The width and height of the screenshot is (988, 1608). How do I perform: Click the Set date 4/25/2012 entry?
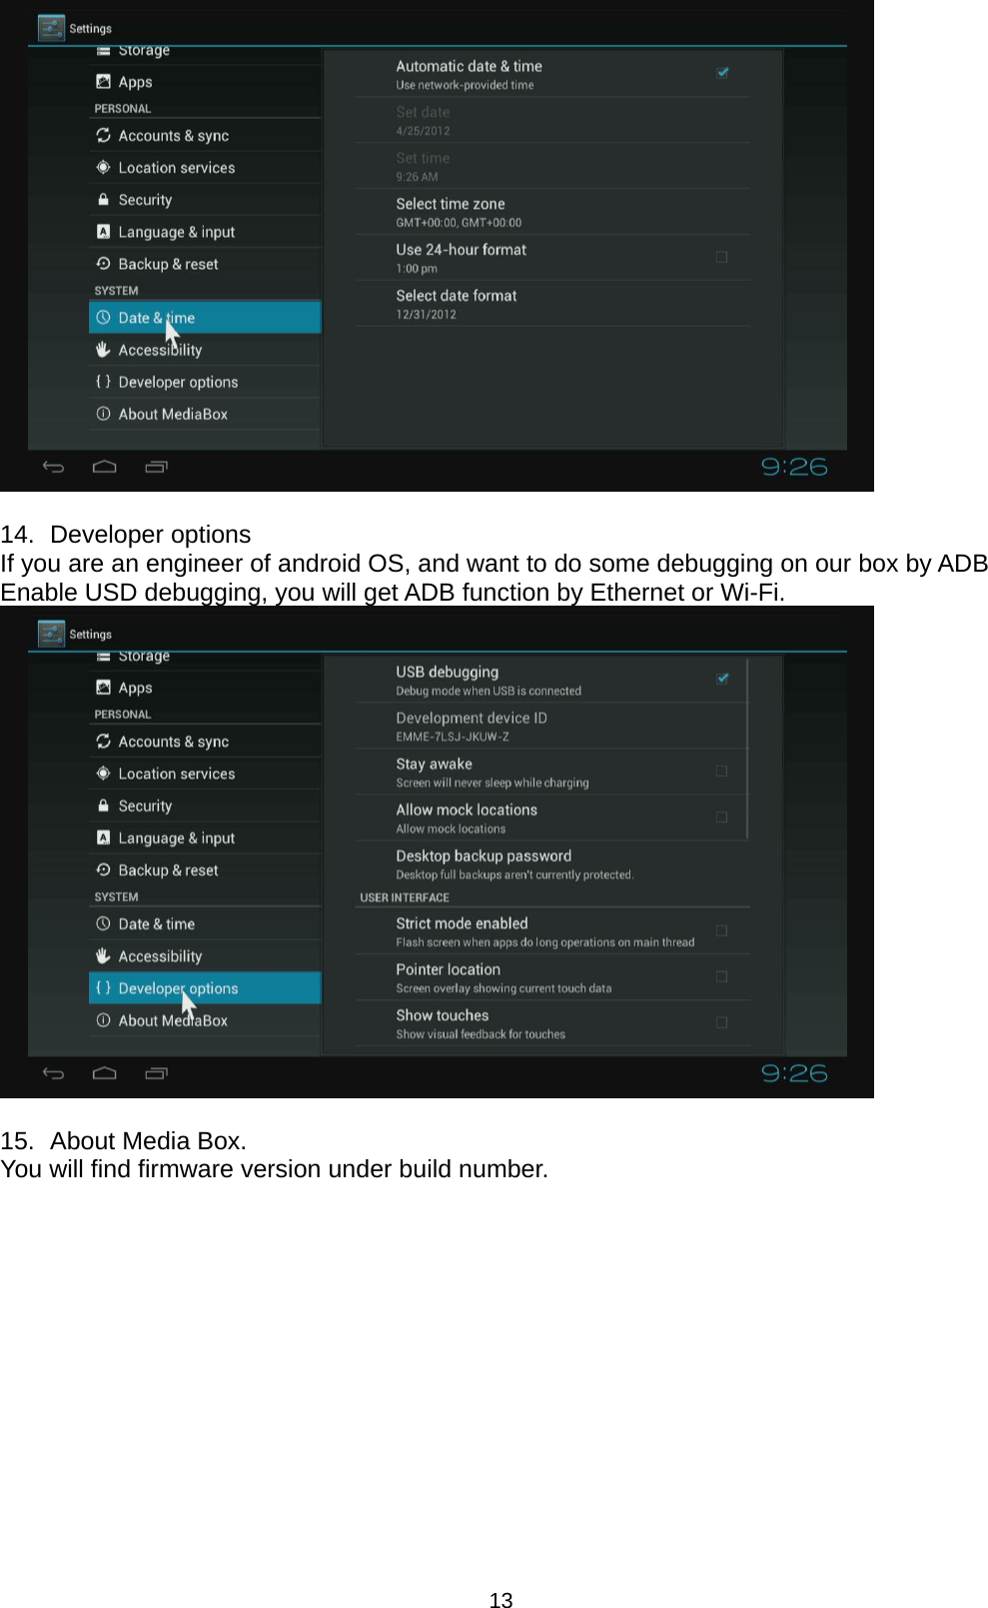552,120
